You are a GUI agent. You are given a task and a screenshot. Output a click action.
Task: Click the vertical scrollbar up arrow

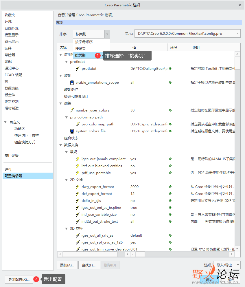pos(237,54)
